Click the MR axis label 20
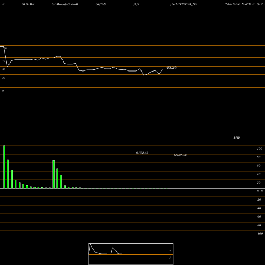The image size is (265, 265). coord(259,183)
